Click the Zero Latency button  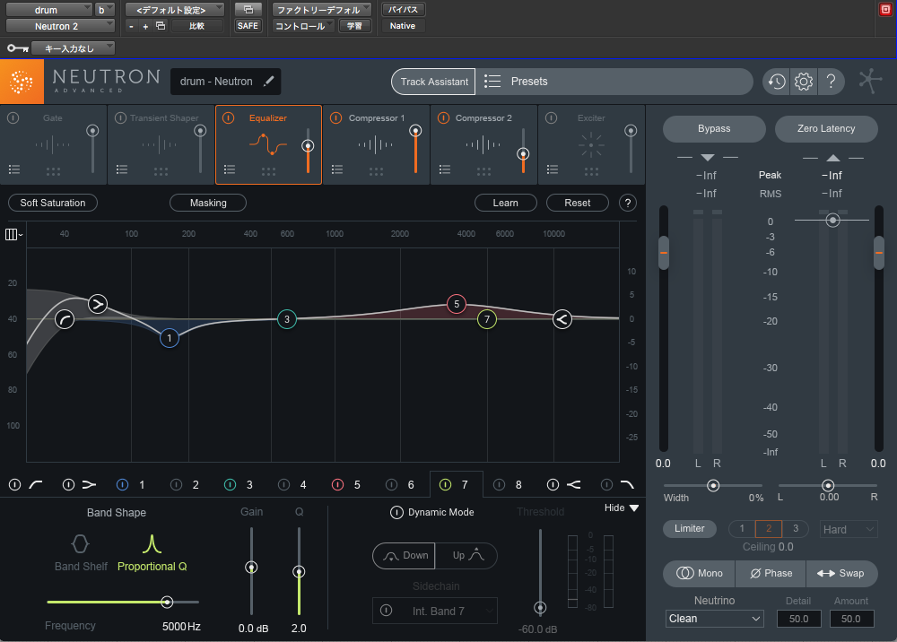[x=826, y=128]
